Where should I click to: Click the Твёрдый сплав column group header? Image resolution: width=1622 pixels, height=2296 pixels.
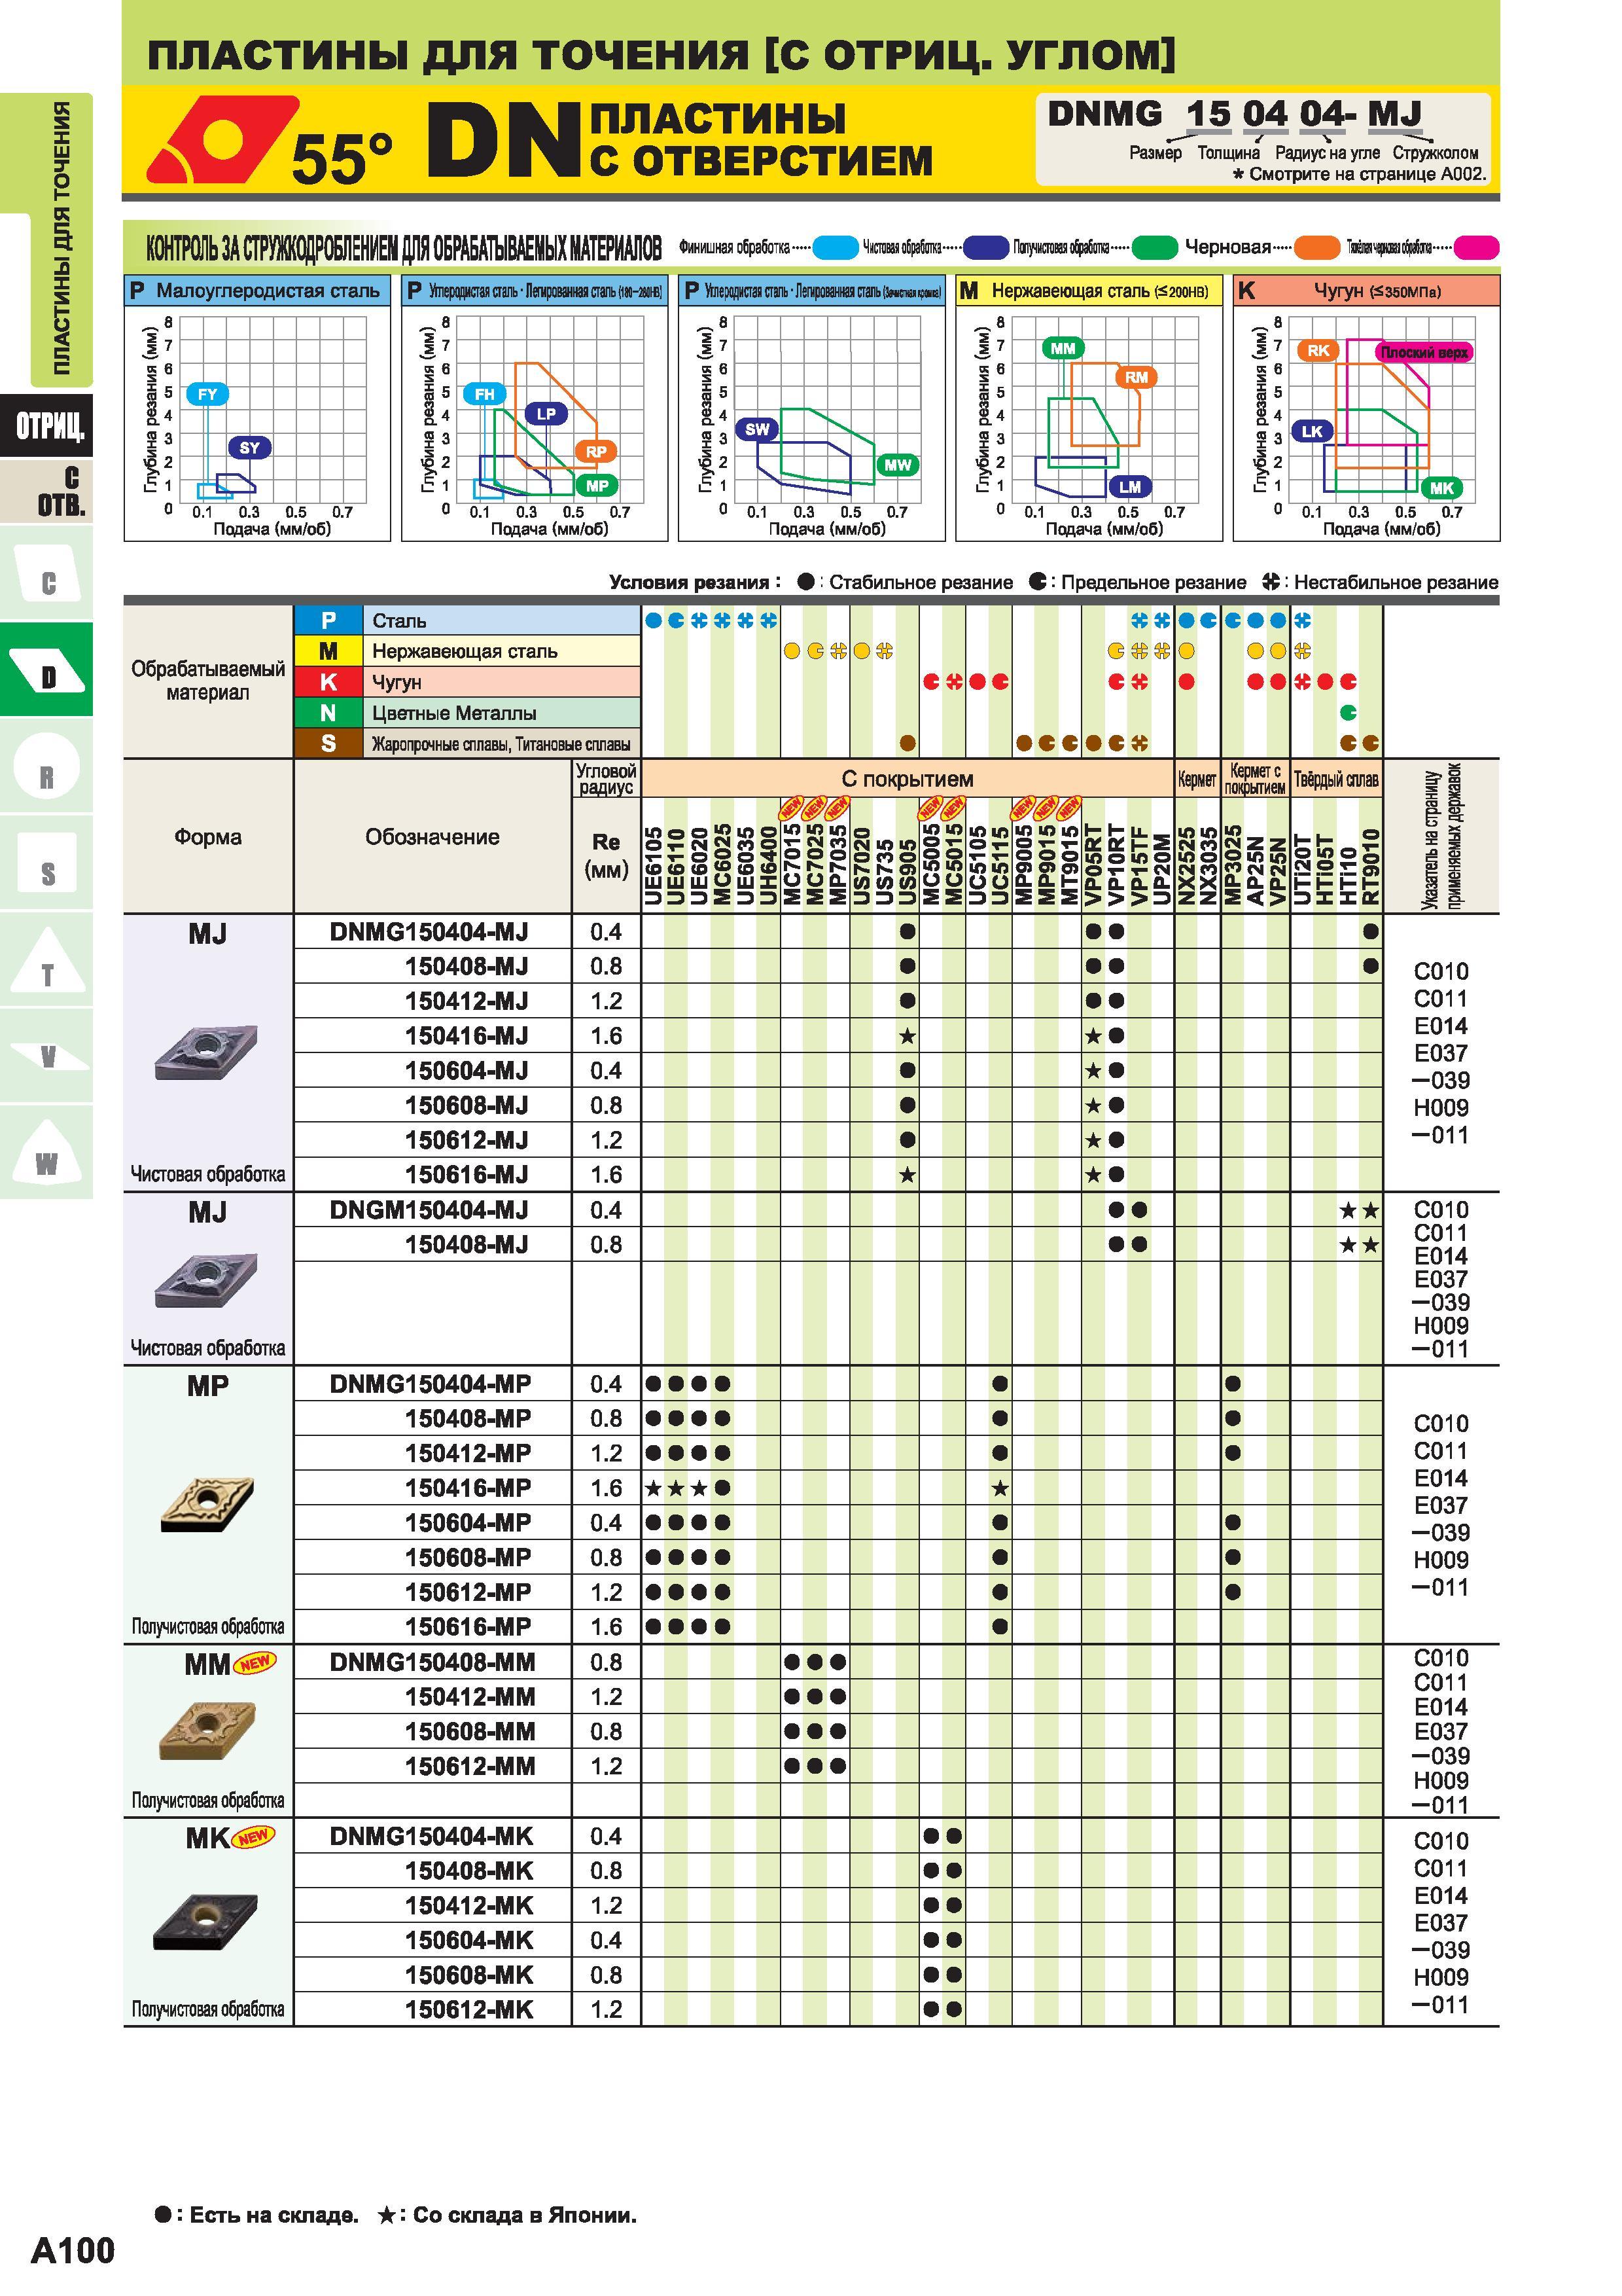[x=1336, y=779]
